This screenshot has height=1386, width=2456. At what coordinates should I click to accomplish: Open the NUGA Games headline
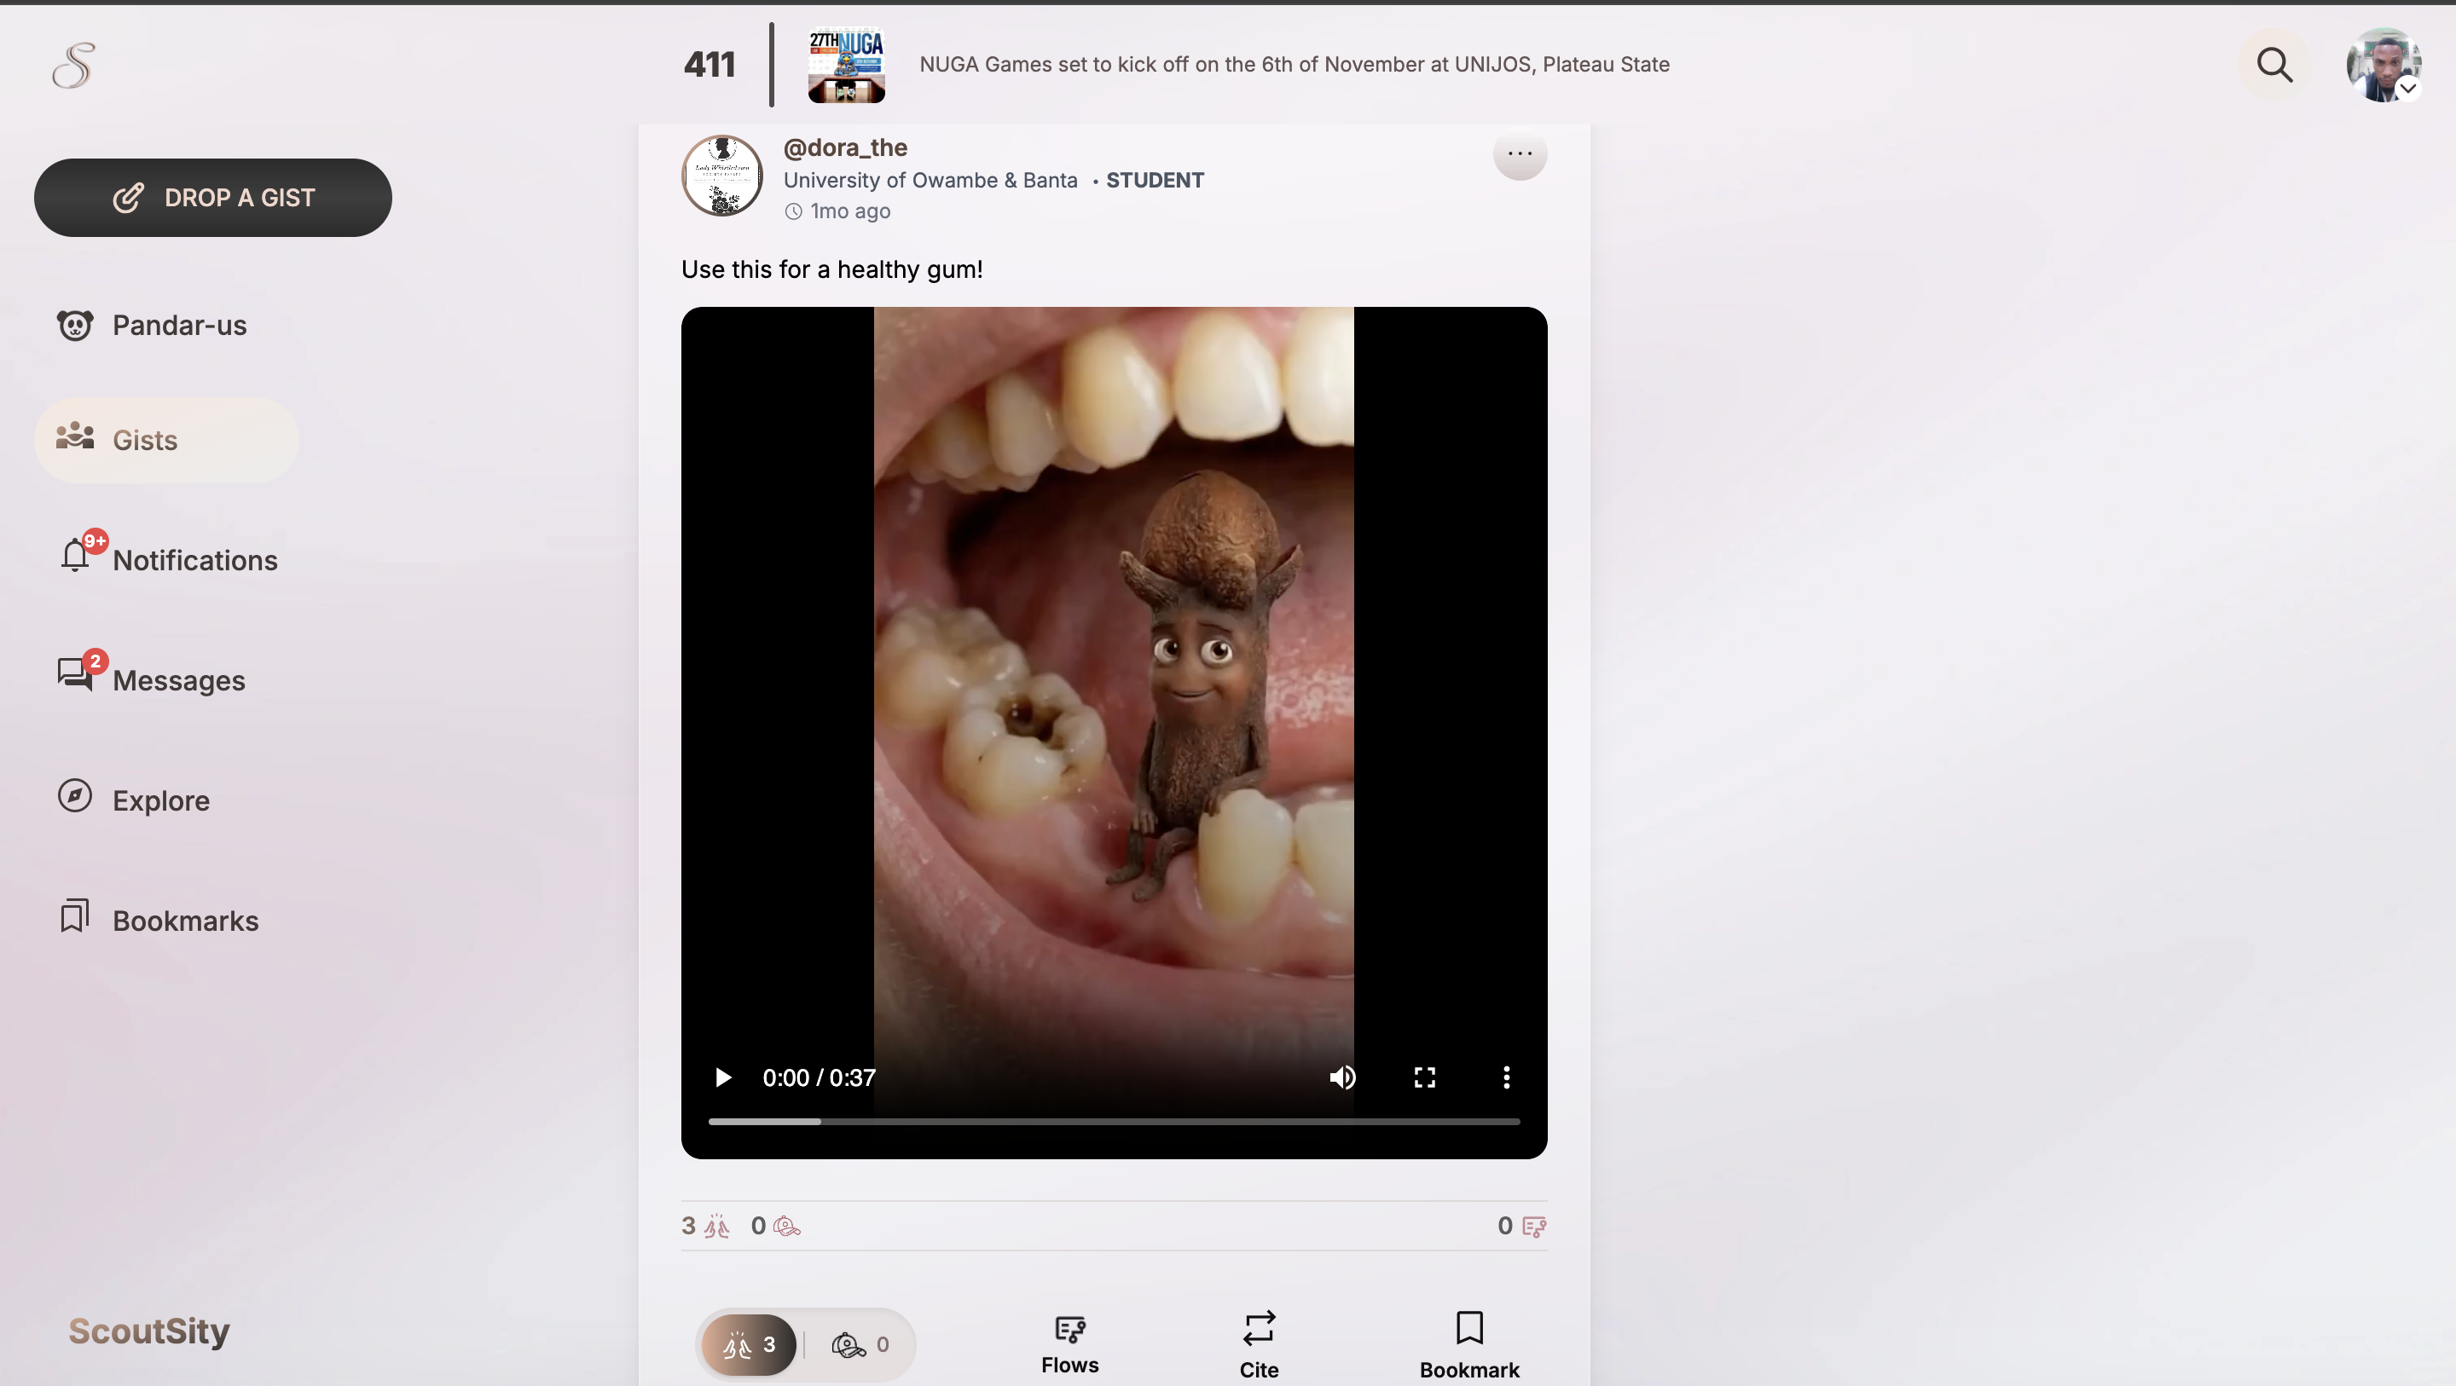click(x=1294, y=64)
